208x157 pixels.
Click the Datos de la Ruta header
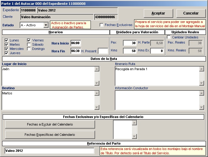tap(104, 59)
